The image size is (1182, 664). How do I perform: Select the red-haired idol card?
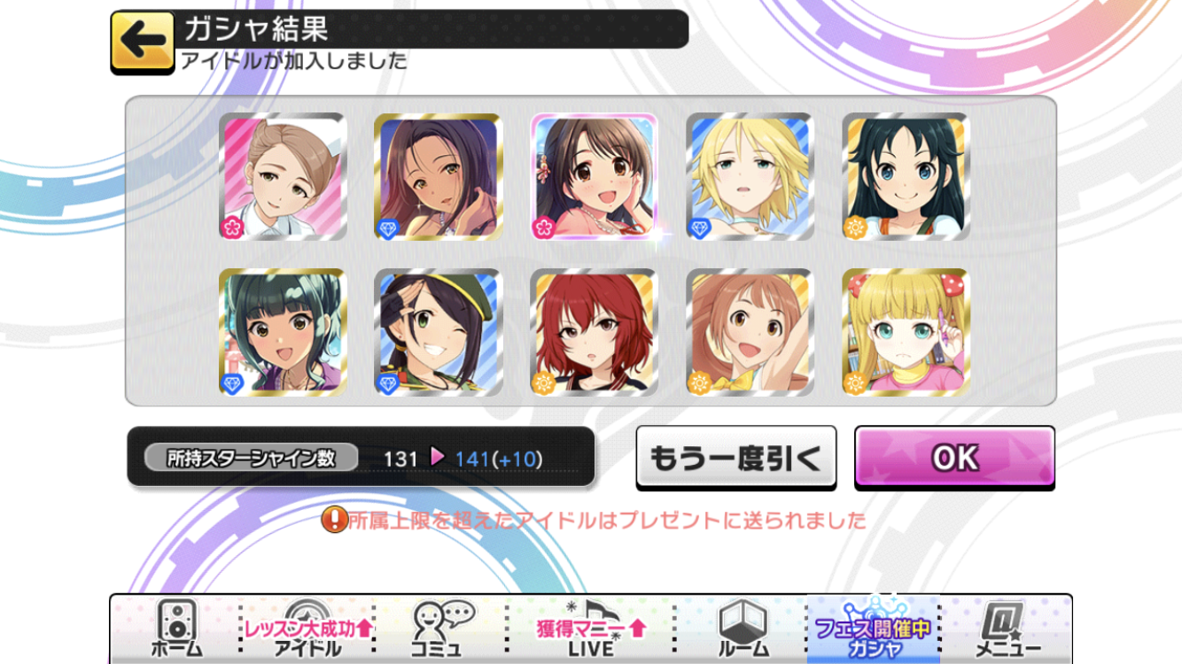(x=595, y=332)
